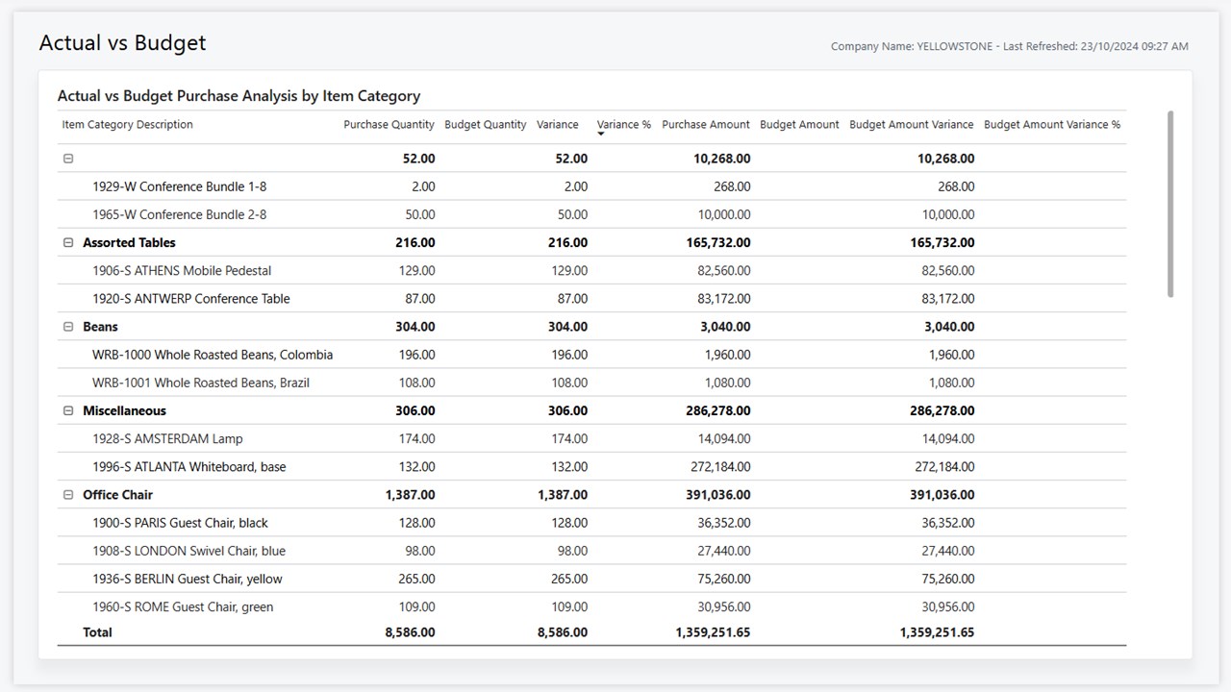Click the Actual vs Budget Purchase Analysis title
This screenshot has height=692, width=1231.
239,96
